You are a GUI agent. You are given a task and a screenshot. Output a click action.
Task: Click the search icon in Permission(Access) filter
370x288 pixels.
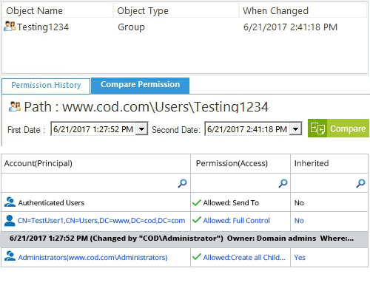(283, 183)
